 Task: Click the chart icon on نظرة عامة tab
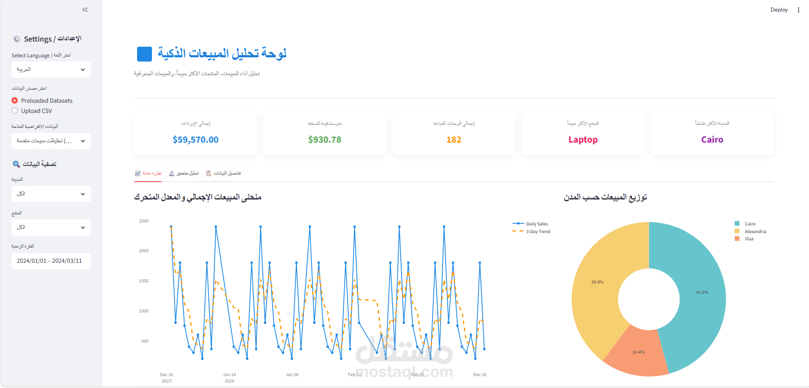(138, 173)
